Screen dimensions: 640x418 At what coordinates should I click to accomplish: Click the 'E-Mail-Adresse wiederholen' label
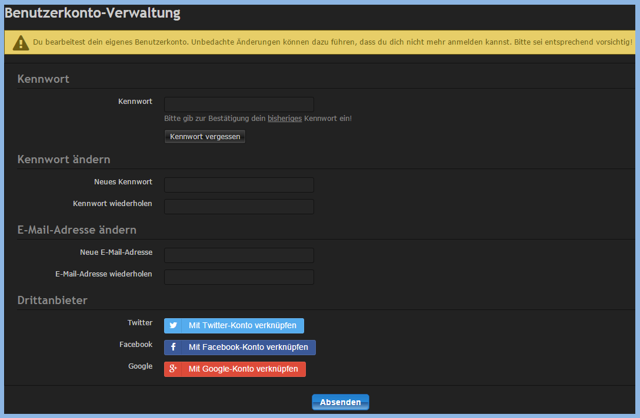(x=104, y=274)
